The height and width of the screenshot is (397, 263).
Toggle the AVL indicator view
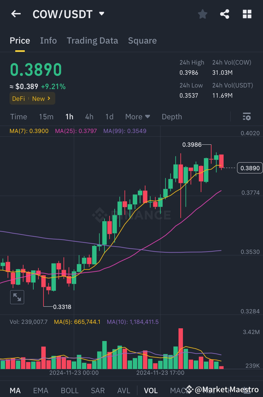[124, 390]
